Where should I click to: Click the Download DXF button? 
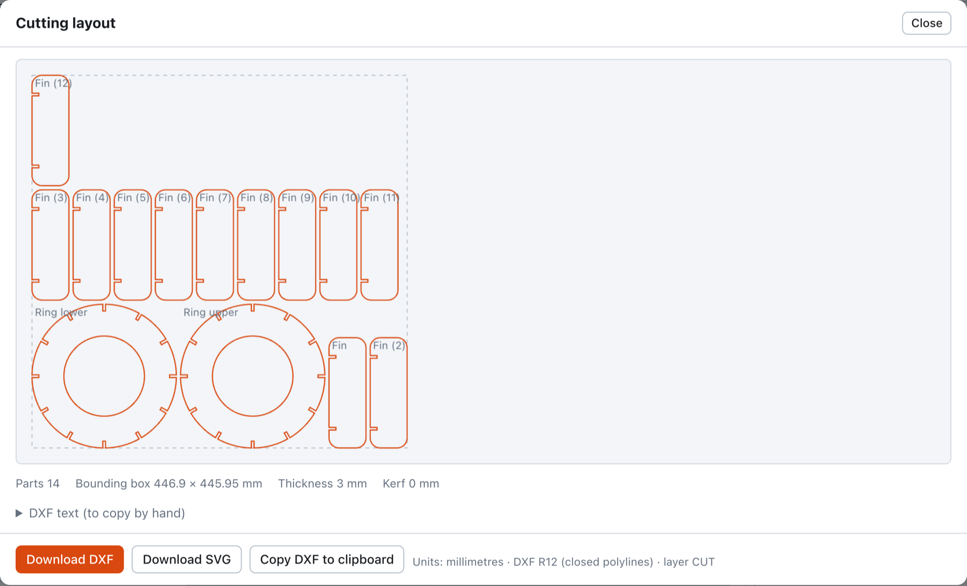pos(70,559)
